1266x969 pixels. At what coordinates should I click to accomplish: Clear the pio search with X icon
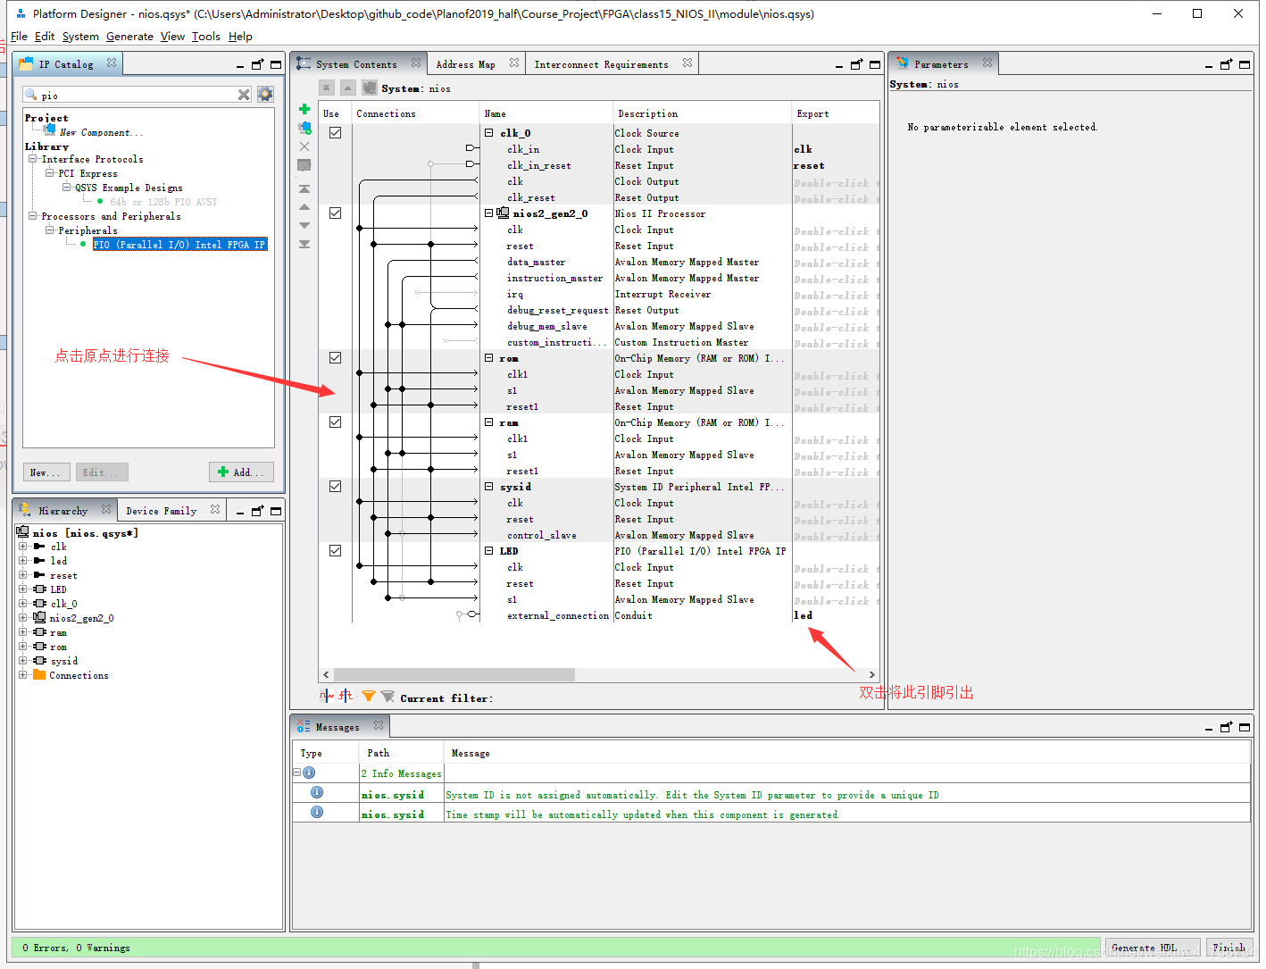coord(244,95)
